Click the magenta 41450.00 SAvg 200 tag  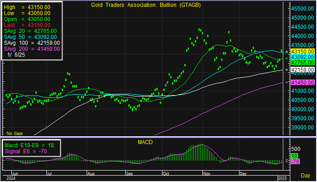pyautogui.click(x=302, y=82)
